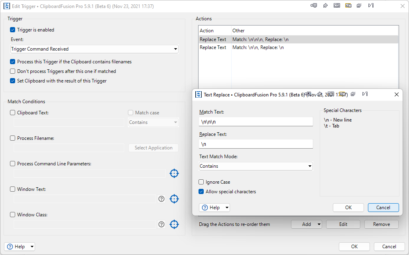Click the crosshair target beside Window Class
This screenshot has height=255, width=409.
click(174, 224)
